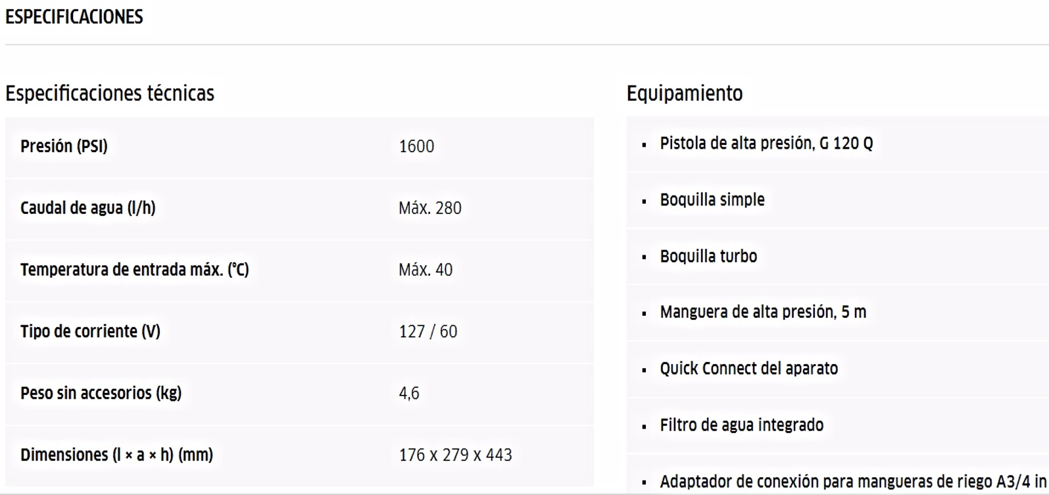The image size is (1049, 495).
Task: Click the Temperatura de entrada máx. label
Action: click(x=135, y=270)
